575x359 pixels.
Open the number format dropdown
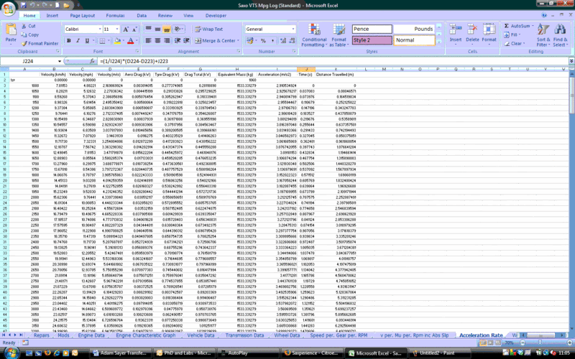click(x=293, y=29)
